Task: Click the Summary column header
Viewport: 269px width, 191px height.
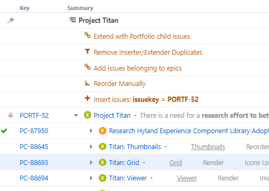Action: tap(80, 8)
